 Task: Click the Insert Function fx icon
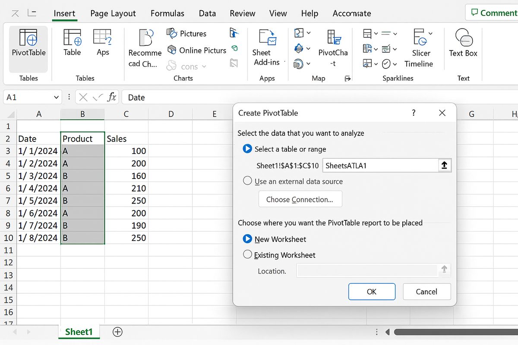pos(112,97)
